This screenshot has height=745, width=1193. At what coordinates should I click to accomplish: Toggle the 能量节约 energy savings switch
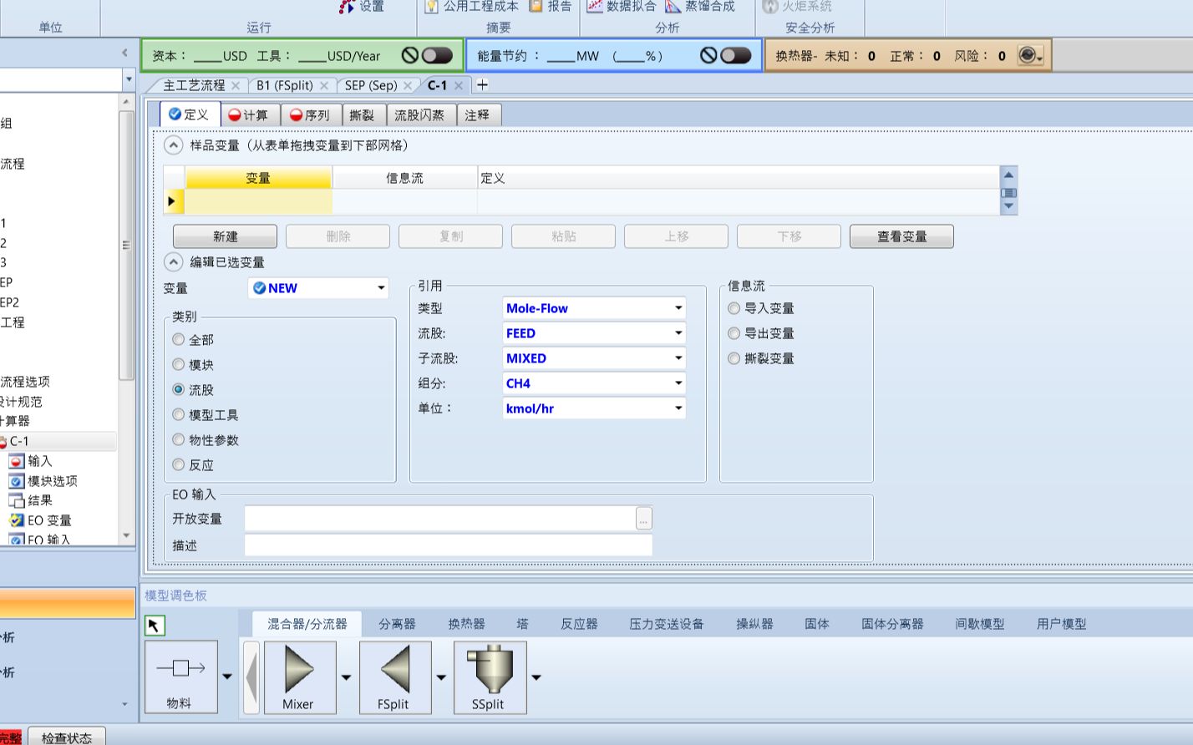736,56
